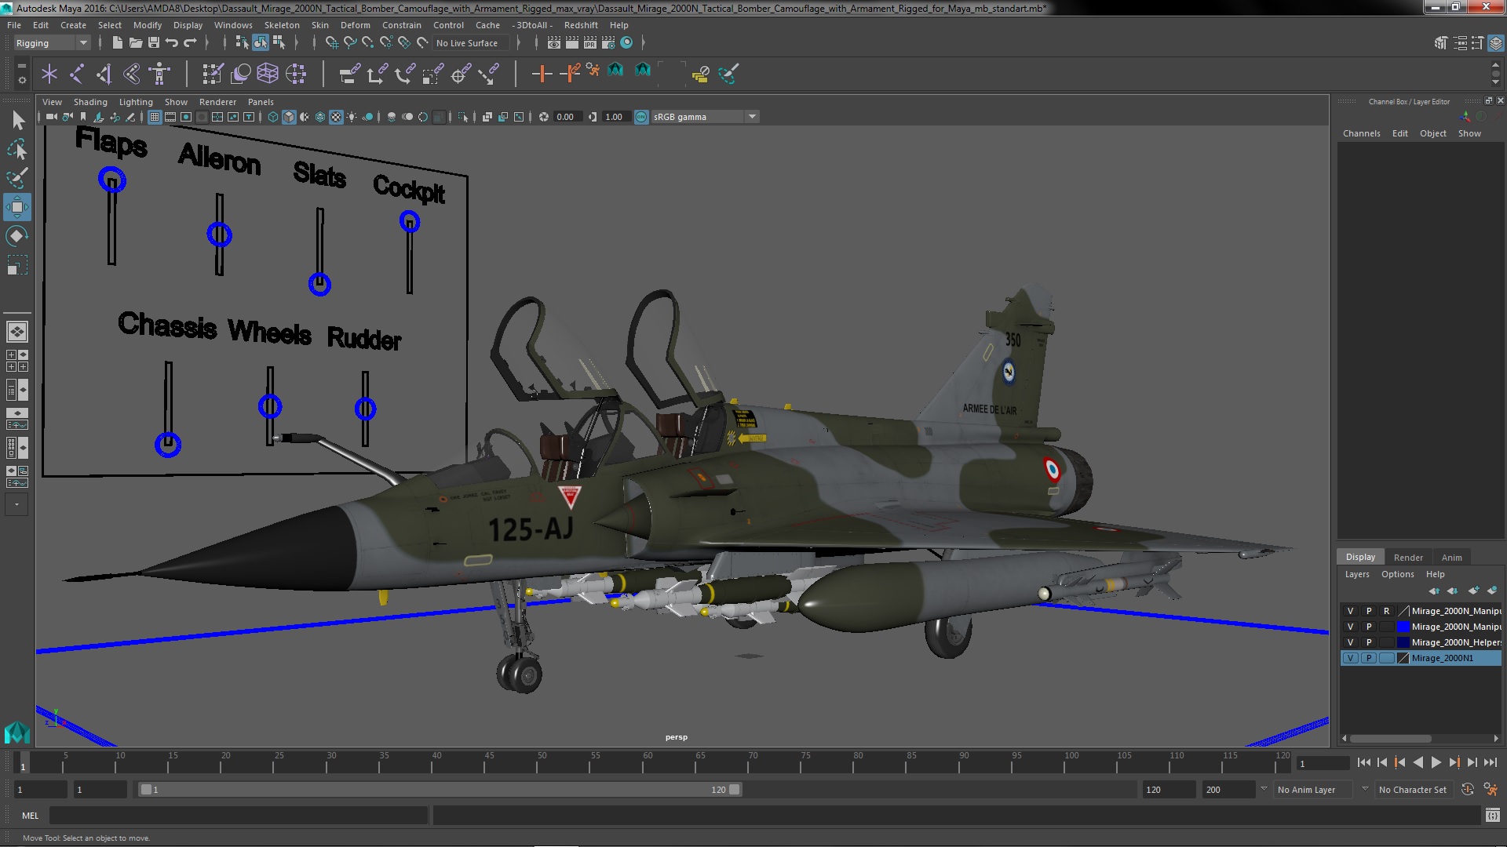Open the Rigging menu set dropdown
The width and height of the screenshot is (1507, 847).
(51, 43)
